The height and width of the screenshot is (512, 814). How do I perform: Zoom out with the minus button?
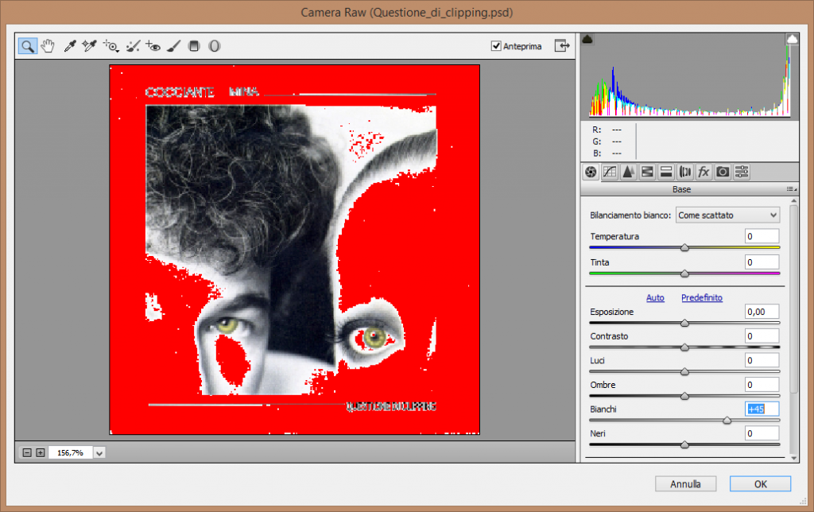click(x=27, y=453)
